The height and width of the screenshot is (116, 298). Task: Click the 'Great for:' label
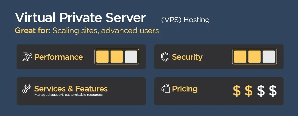pyautogui.click(x=33, y=30)
